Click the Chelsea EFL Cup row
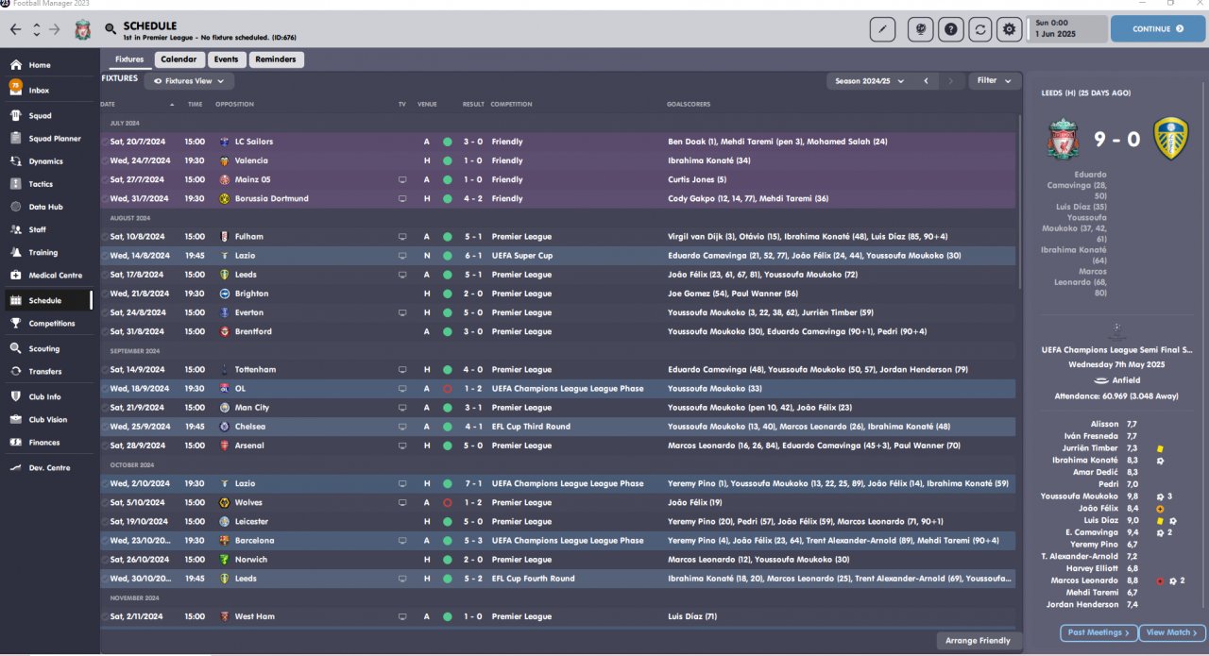 558,427
